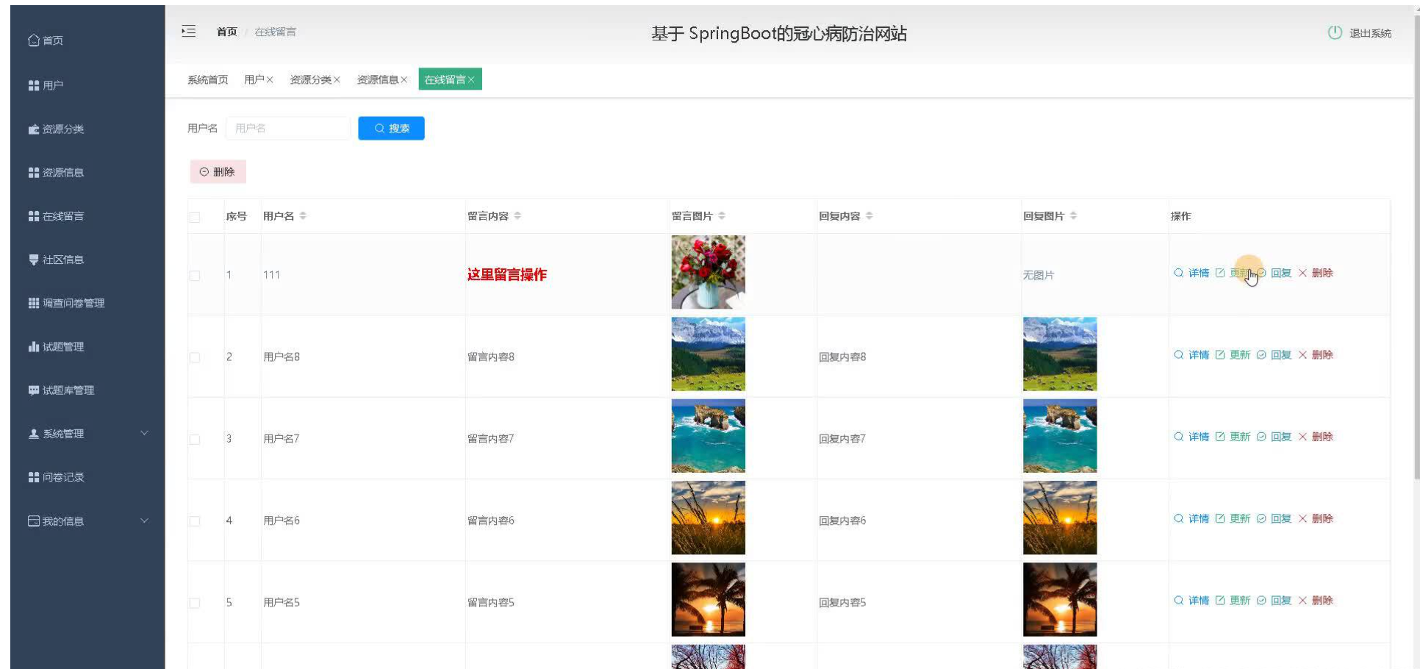
Task: Close the 资源信息 tab with its X
Action: (404, 80)
